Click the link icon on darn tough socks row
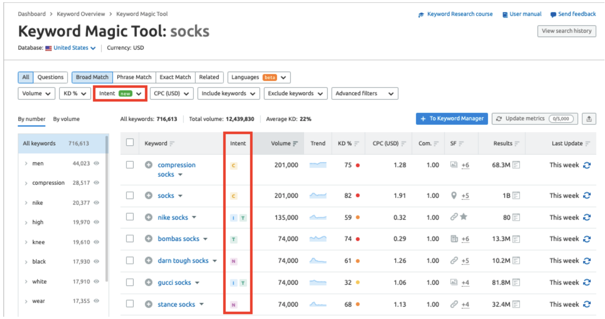Screen dimensions: 605x319 pos(454,261)
